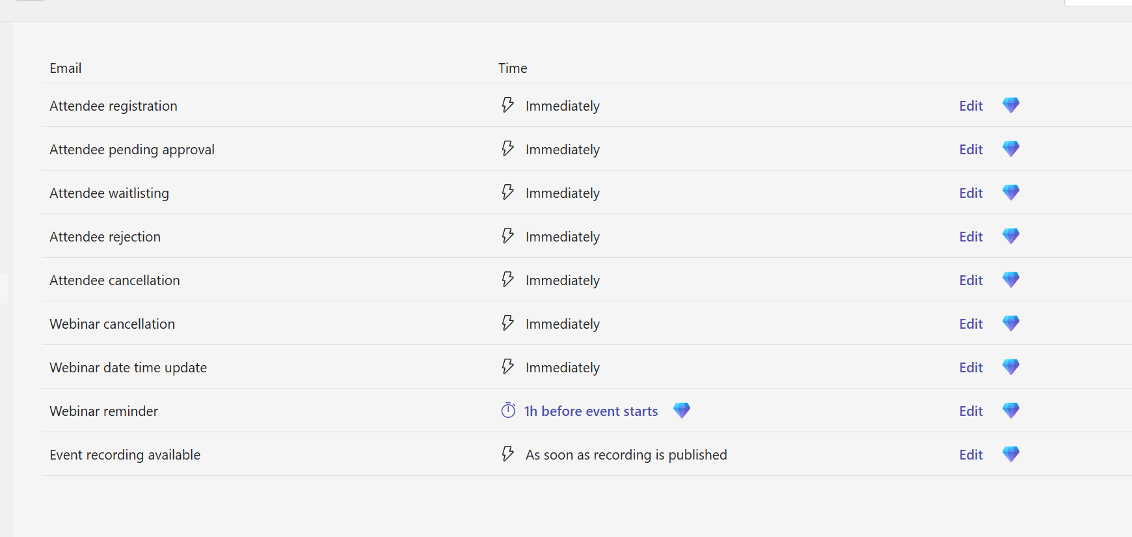Click the As soon as recording is published text
The image size is (1132, 537).
tap(626, 455)
